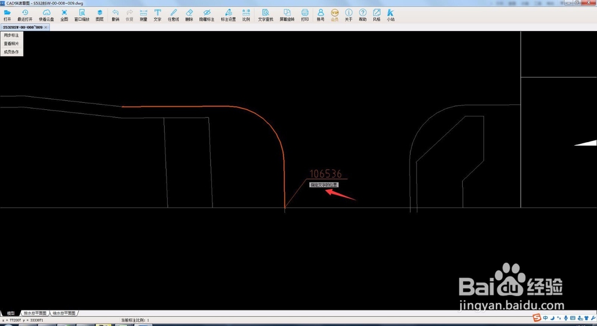This screenshot has height=326, width=597.
Task: Open 帮助 help
Action: click(x=363, y=16)
